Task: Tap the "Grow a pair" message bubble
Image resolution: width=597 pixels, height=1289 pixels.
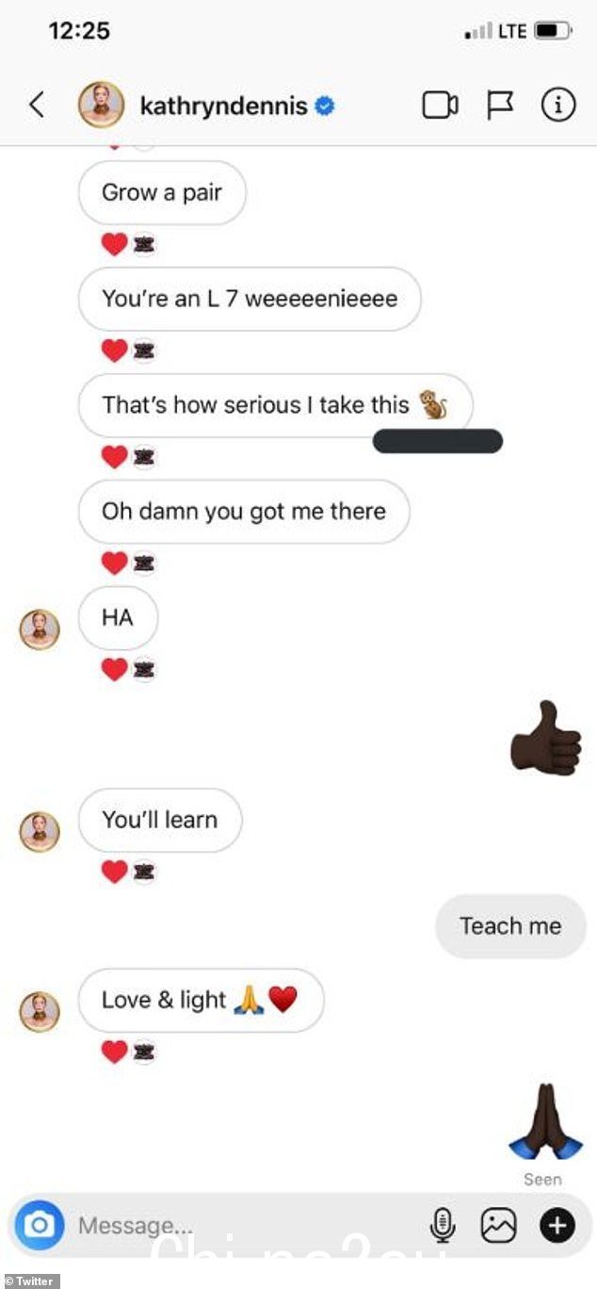Action: 162,192
